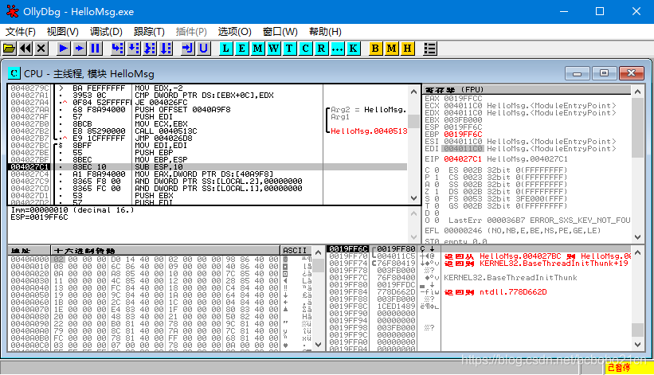Show Threads with T button
The width and height of the screenshot is (654, 375).
pos(289,49)
